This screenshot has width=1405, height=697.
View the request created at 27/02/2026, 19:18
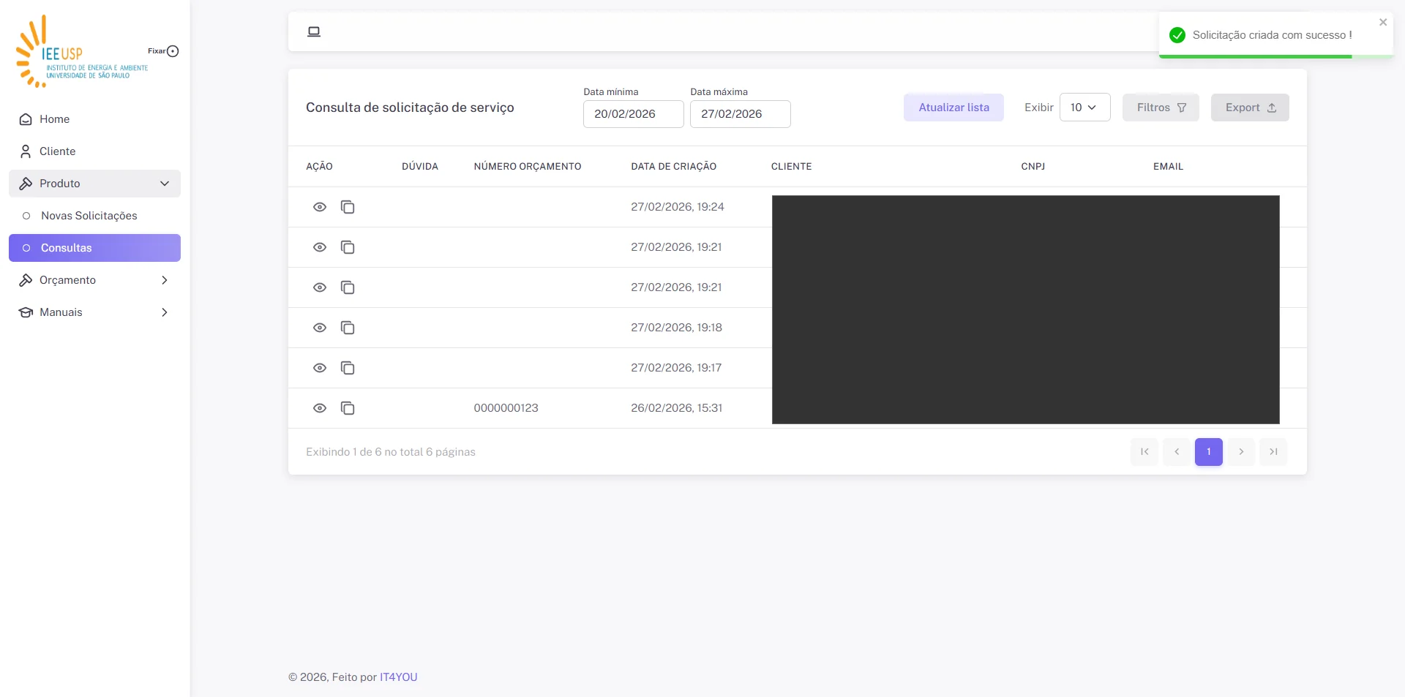(x=320, y=328)
